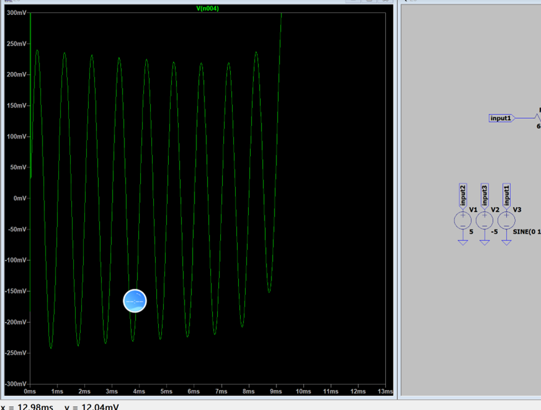
Task: Click the 3ms time axis label
Action: coord(111,391)
